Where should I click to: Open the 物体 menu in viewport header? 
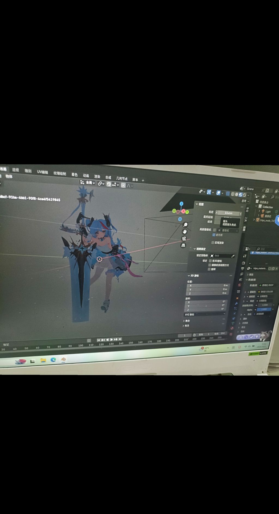(9, 176)
